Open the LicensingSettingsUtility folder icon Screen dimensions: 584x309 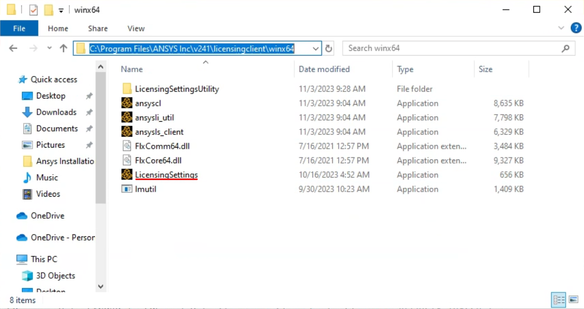[x=127, y=89]
